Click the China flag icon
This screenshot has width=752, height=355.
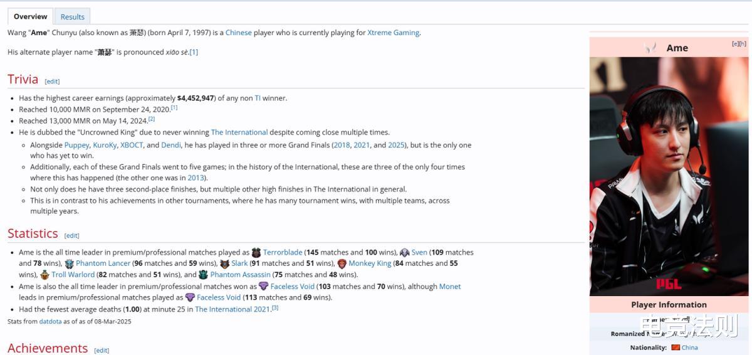pyautogui.click(x=676, y=347)
